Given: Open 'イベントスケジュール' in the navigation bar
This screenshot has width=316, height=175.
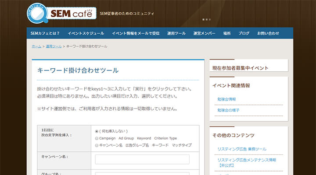Looking at the screenshot, I should click(86, 33).
